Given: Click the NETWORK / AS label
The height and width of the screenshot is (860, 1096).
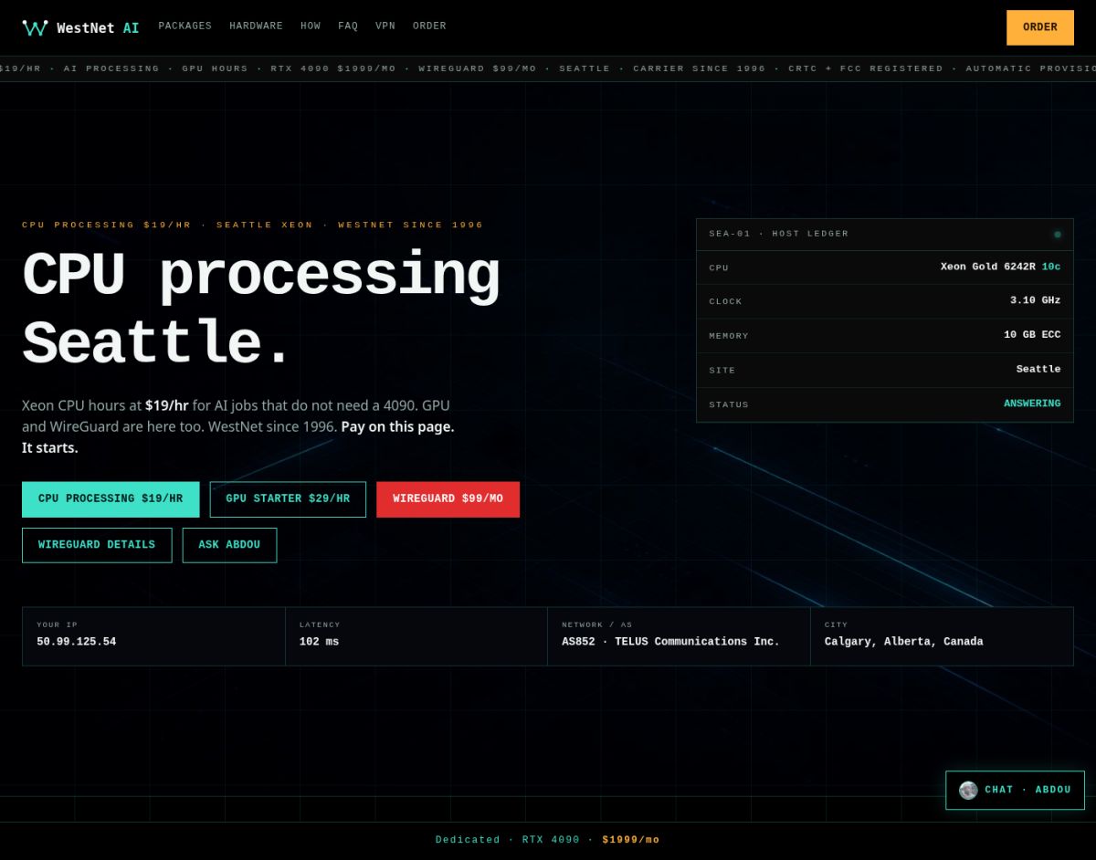Looking at the screenshot, I should click(x=597, y=624).
